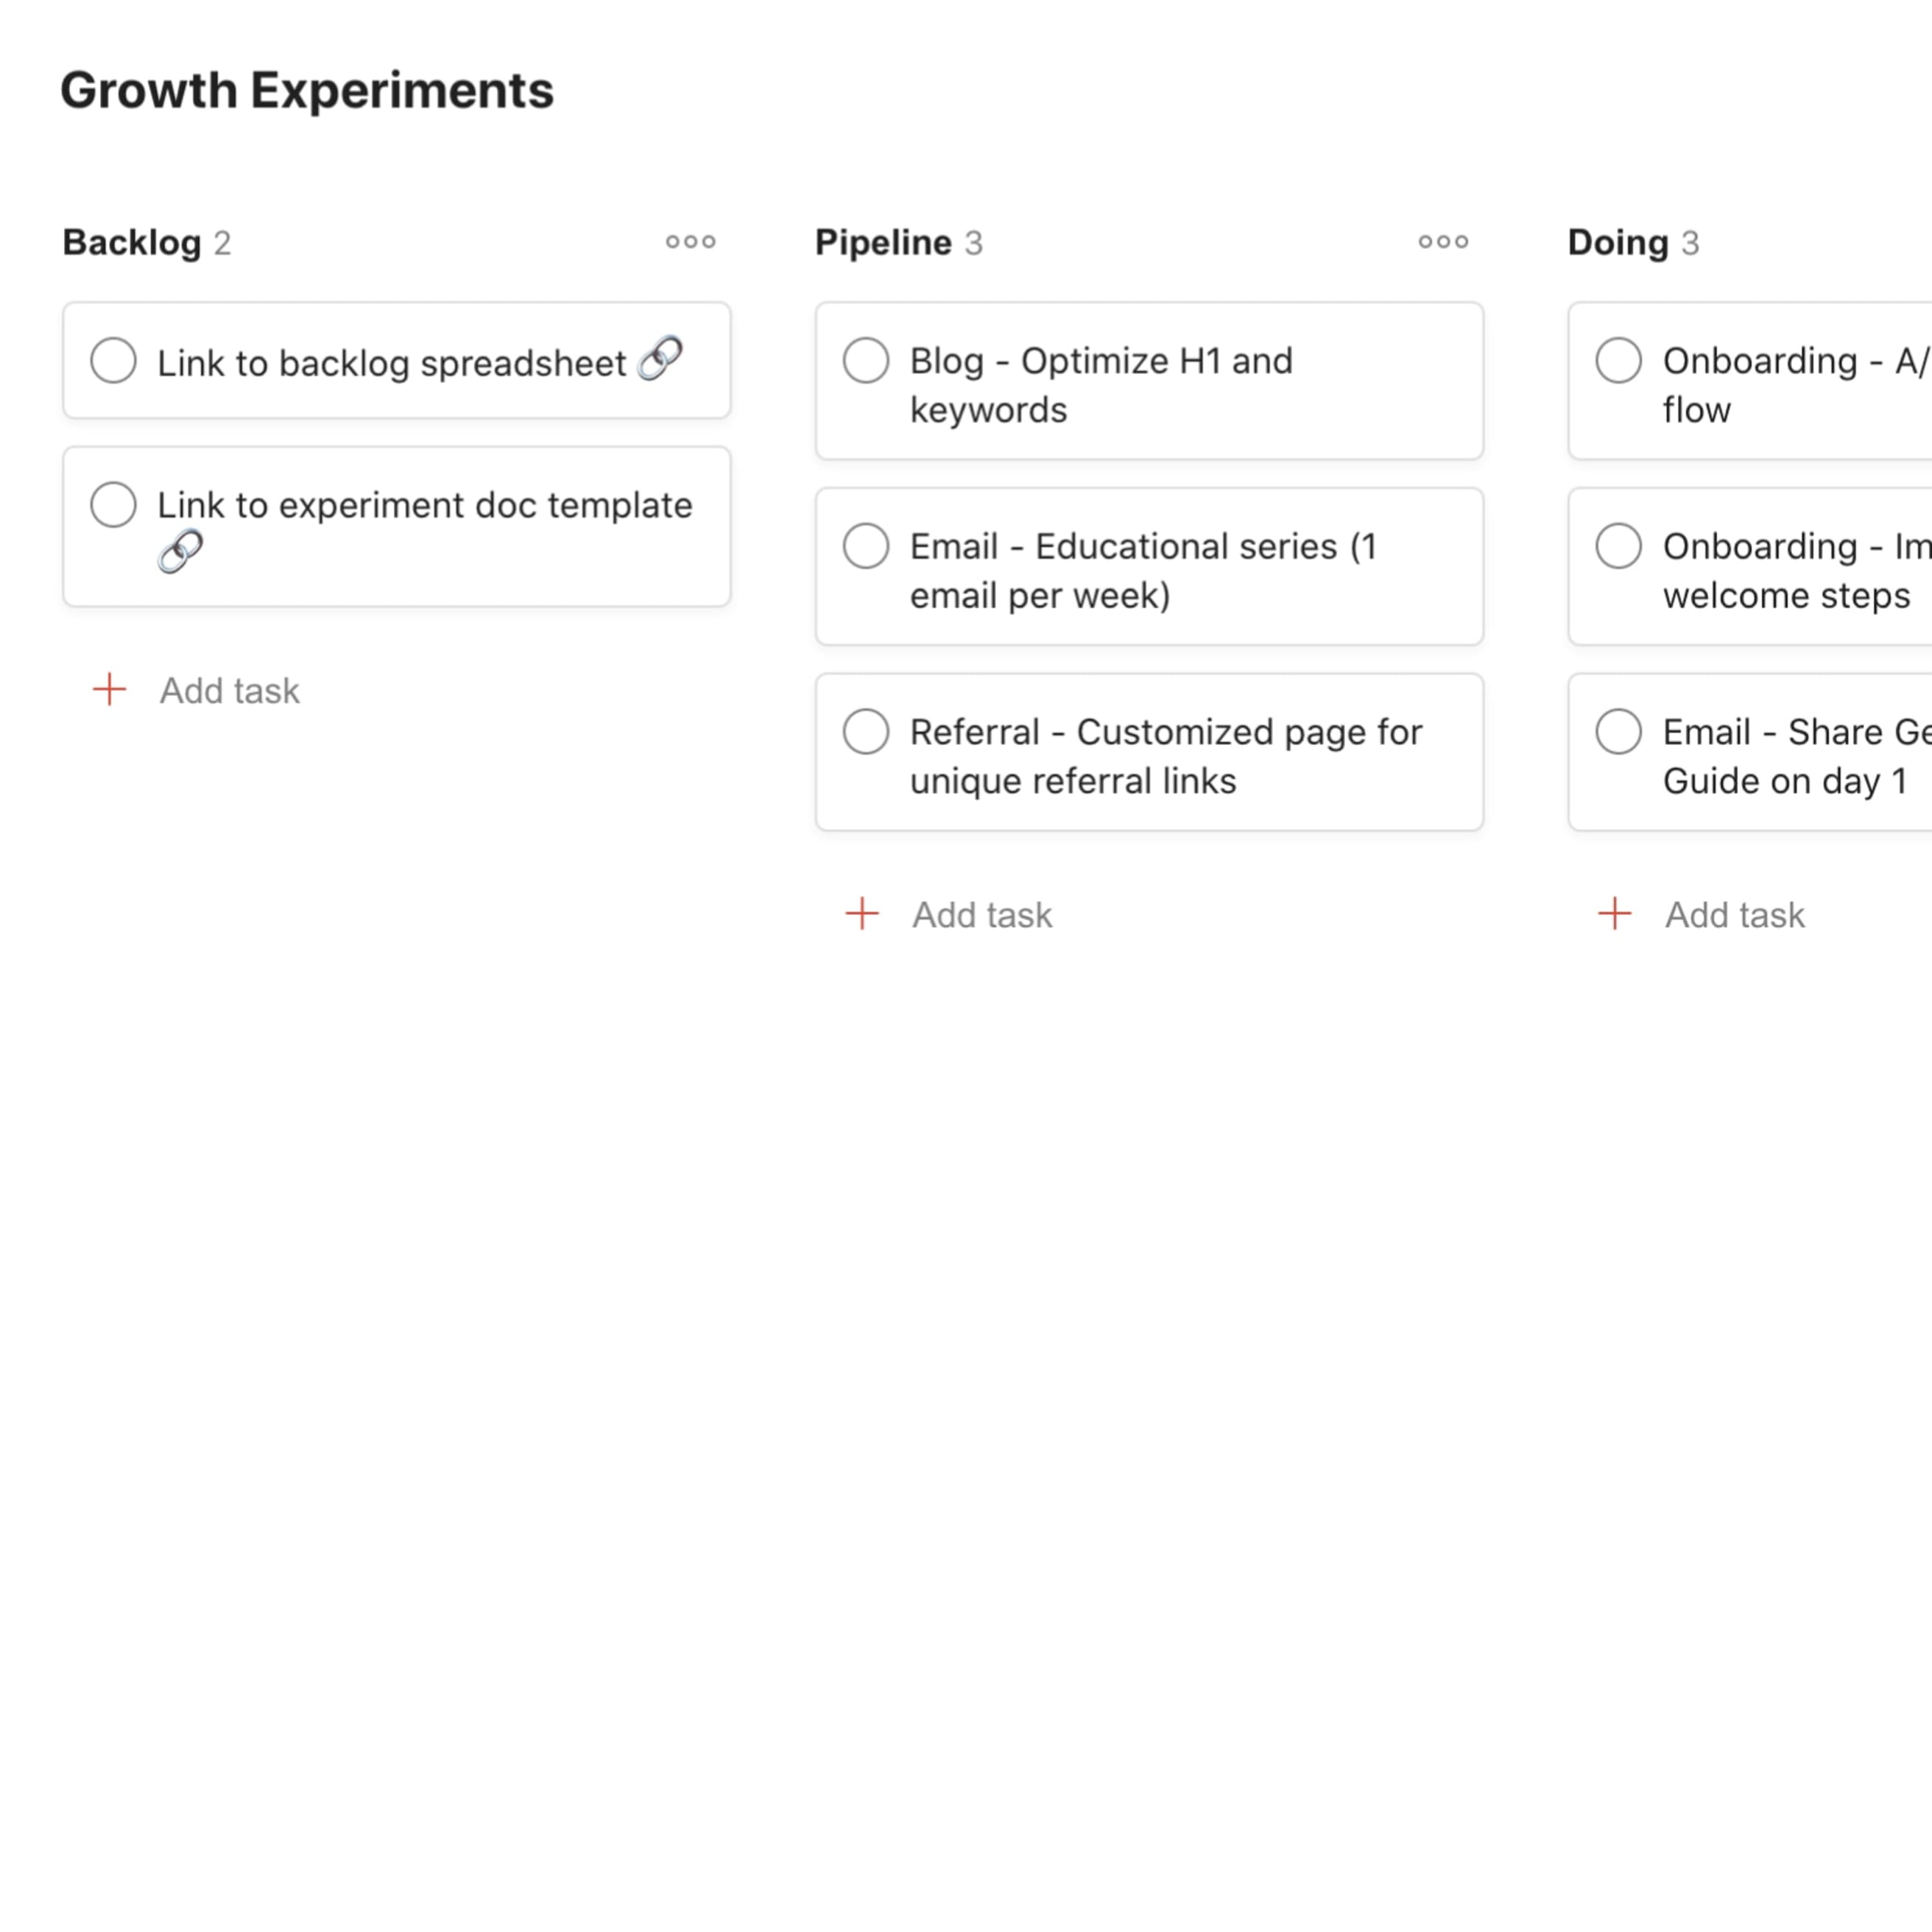Mark Link to experiment doc template done
The width and height of the screenshot is (1932, 1932).
click(x=113, y=505)
